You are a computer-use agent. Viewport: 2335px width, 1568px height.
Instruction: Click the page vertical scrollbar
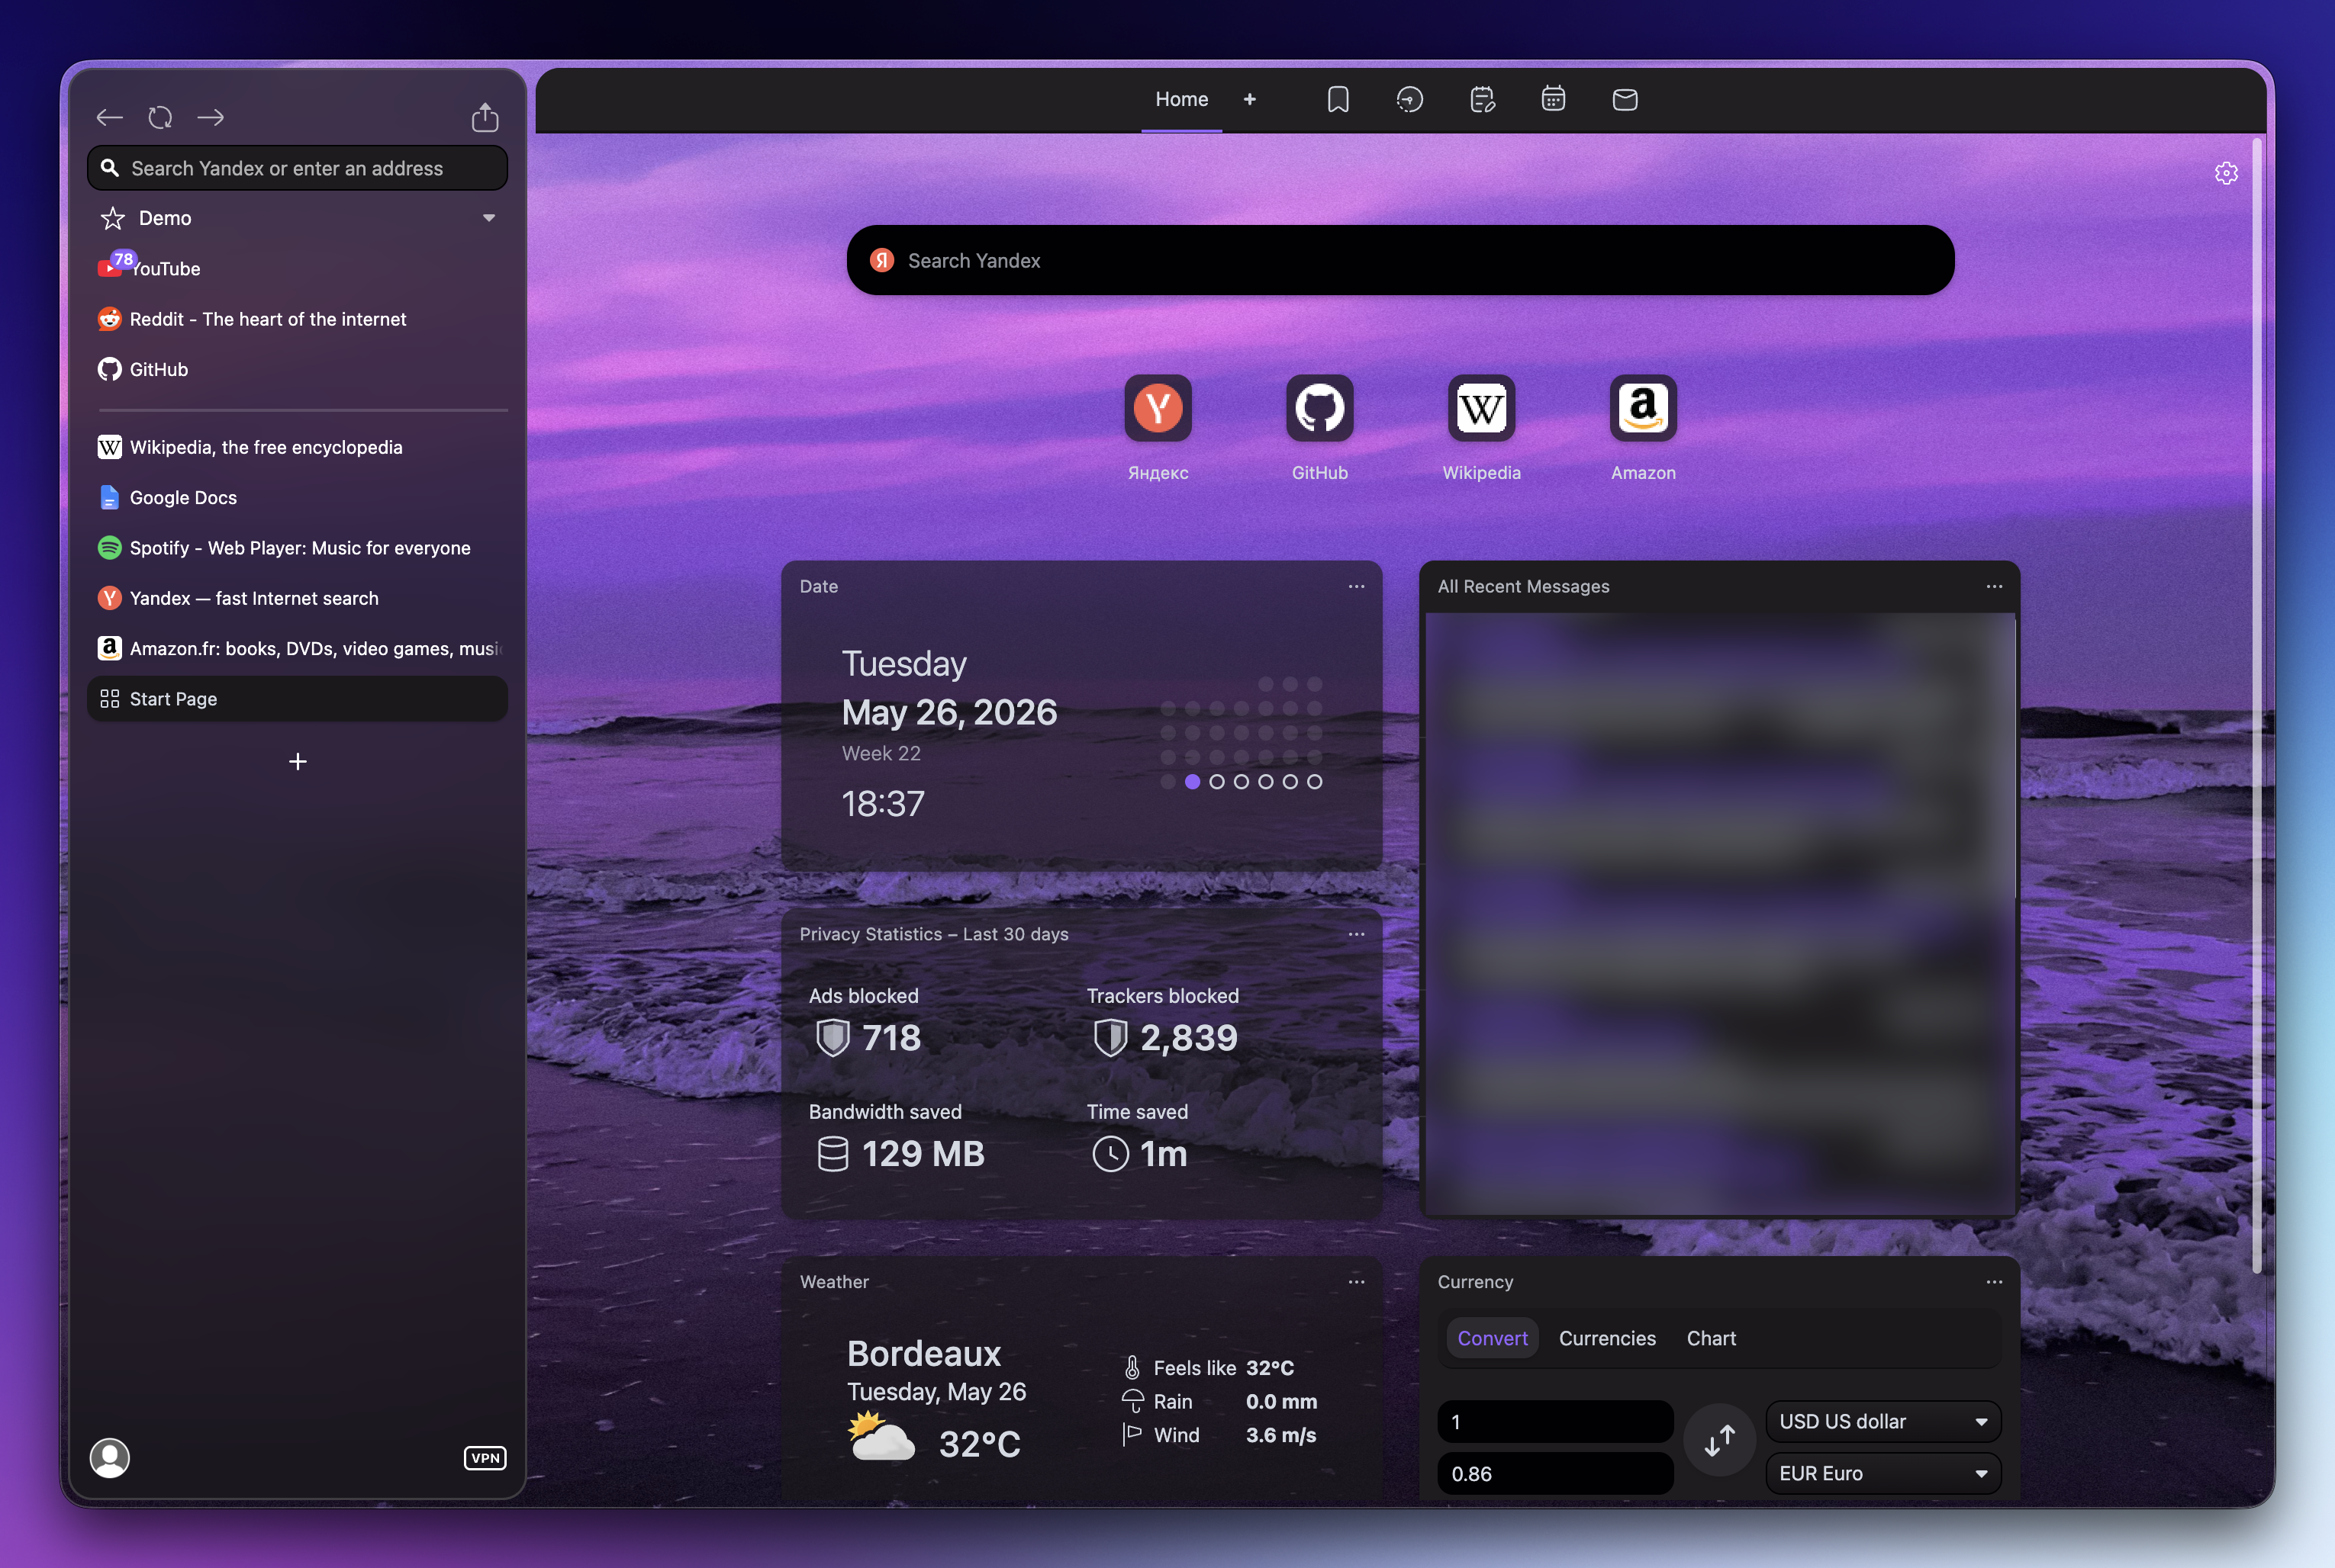pos(2256,706)
